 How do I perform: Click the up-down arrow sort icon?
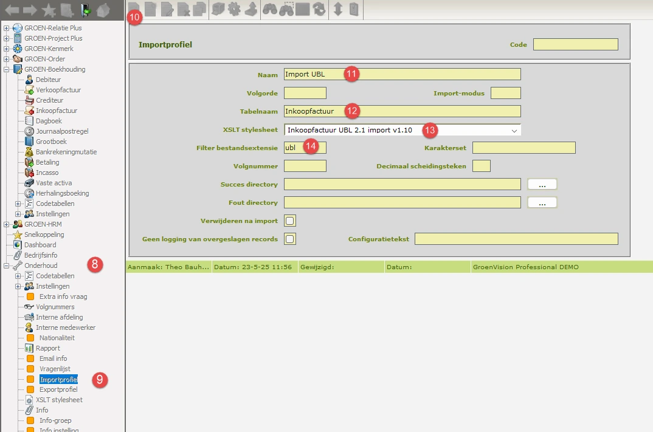coord(338,10)
